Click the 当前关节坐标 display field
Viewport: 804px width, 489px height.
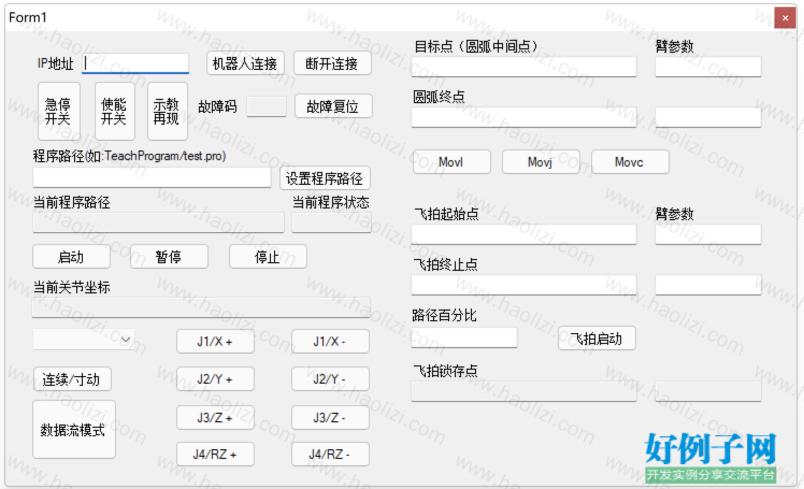[201, 307]
